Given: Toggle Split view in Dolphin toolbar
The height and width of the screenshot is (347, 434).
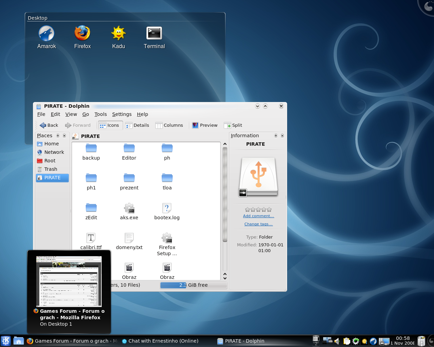Looking at the screenshot, I should coord(233,125).
